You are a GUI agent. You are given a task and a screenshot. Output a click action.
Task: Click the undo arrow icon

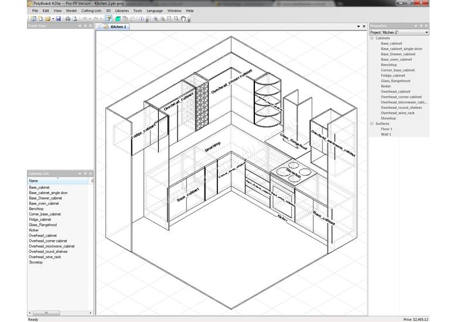pyautogui.click(x=84, y=19)
